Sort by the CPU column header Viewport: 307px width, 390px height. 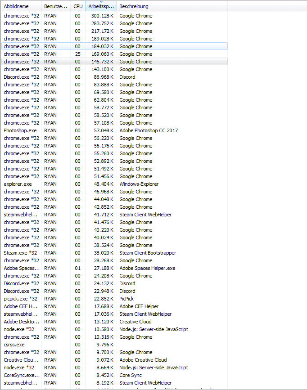pos(78,6)
